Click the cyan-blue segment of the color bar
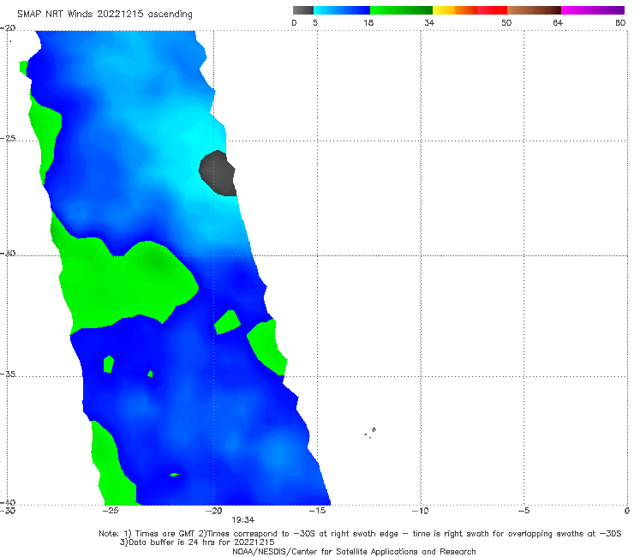This screenshot has width=634, height=557. [x=342, y=10]
